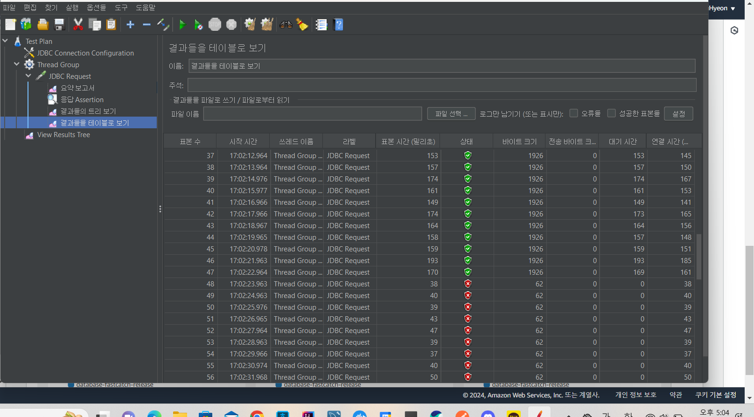Open Discord from the taskbar

pyautogui.click(x=488, y=414)
